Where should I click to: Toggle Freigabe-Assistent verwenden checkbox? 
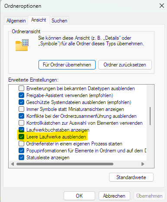pos(21,95)
